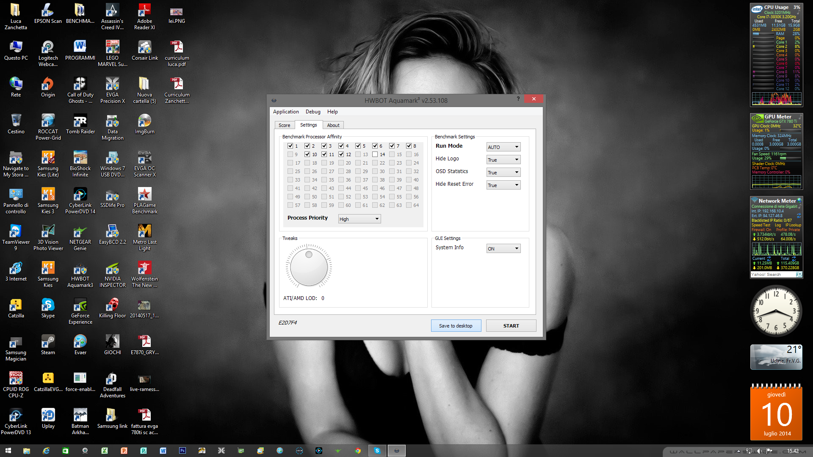This screenshot has height=457, width=813.
Task: Open System Info dropdown
Action: pyautogui.click(x=503, y=248)
